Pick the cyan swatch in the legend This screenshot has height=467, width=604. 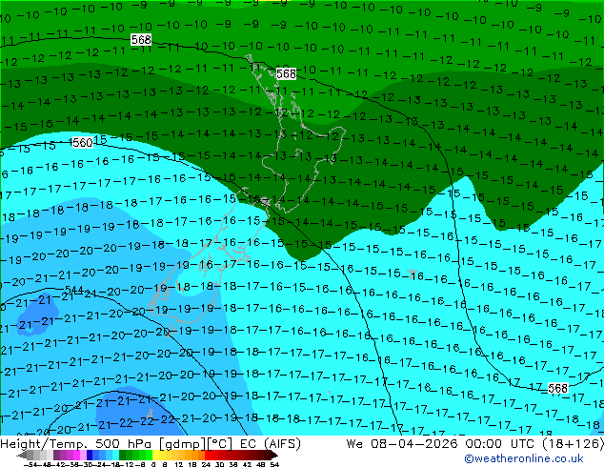pyautogui.click(x=115, y=456)
